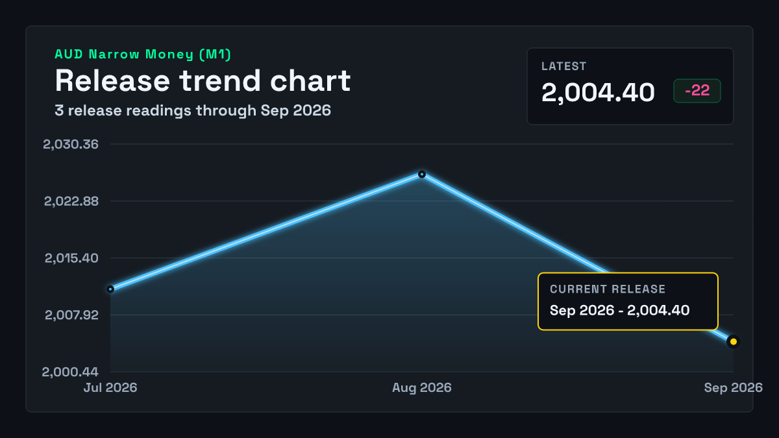Click the Aug 2026 peak data point
Image resolution: width=779 pixels, height=438 pixels.
(422, 174)
